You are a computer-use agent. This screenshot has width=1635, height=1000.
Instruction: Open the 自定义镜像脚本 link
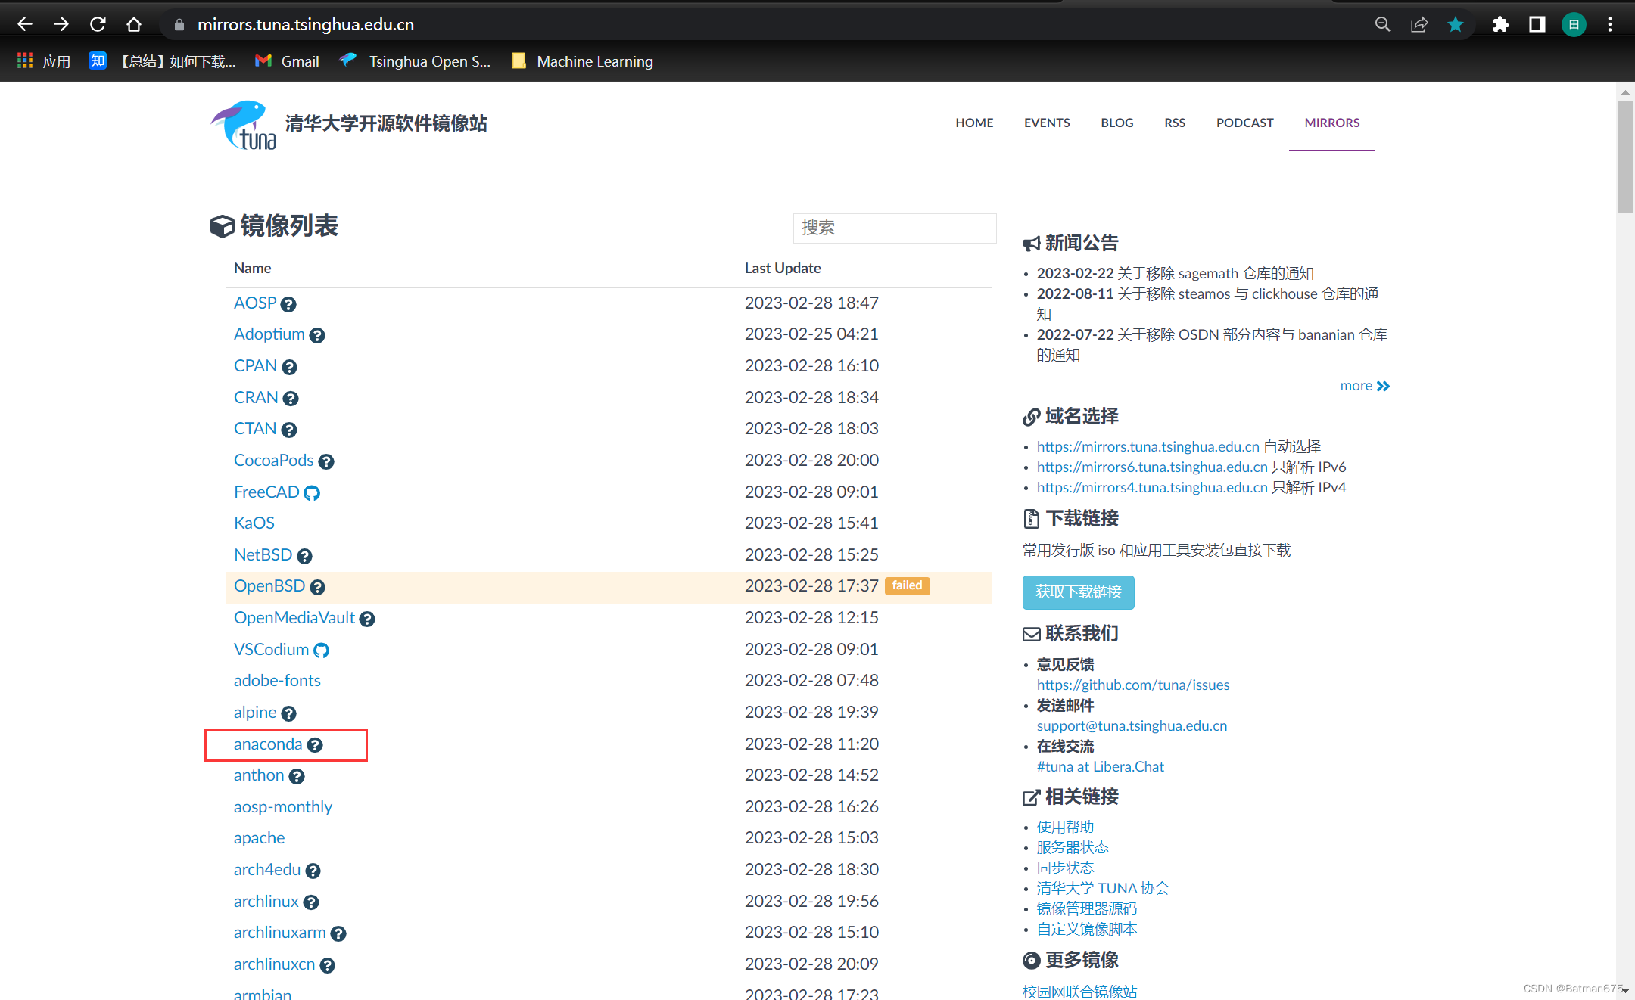[x=1087, y=929]
